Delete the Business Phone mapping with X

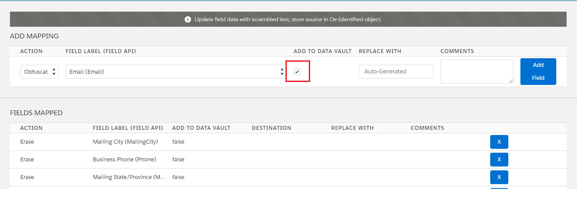click(x=499, y=160)
